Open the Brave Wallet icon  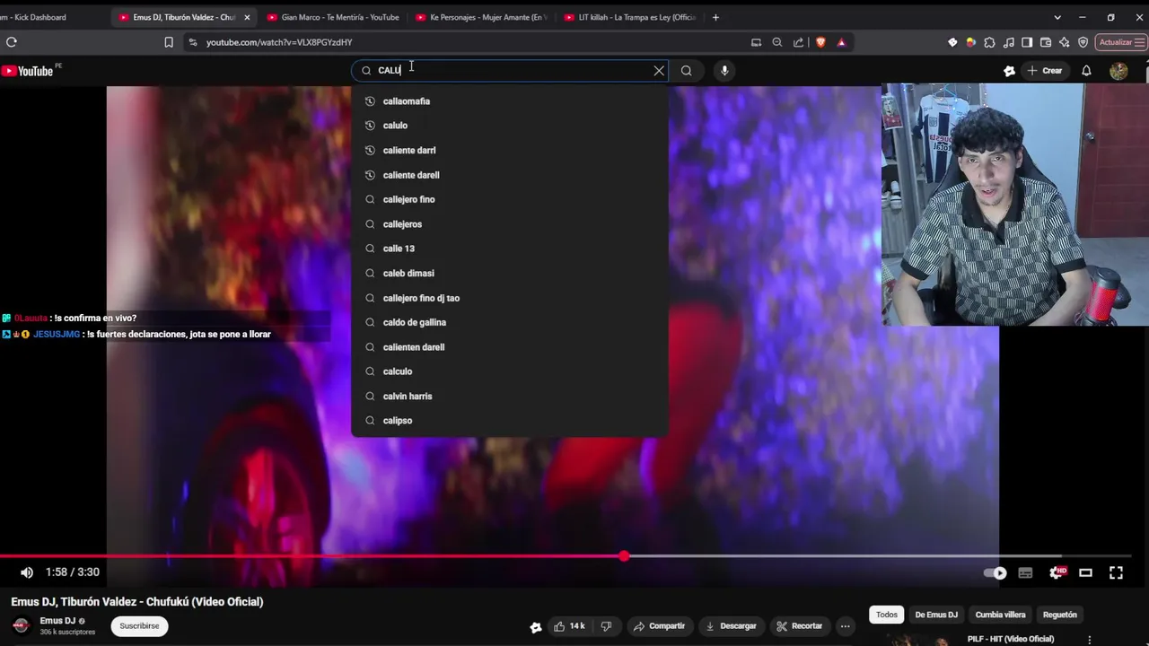pos(1046,42)
